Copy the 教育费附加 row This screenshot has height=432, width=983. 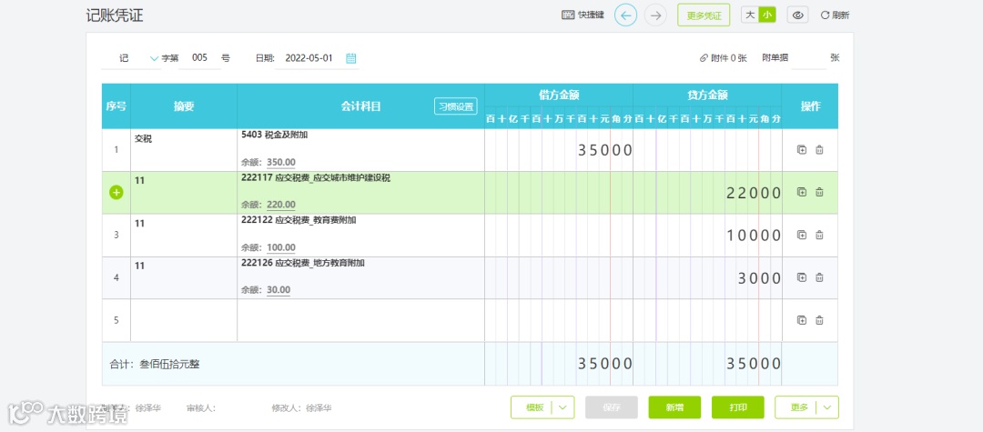[801, 235]
